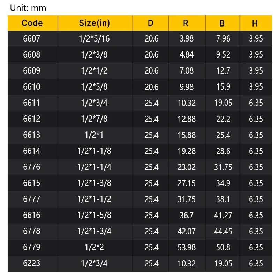Click R value 36.7

tap(187, 216)
